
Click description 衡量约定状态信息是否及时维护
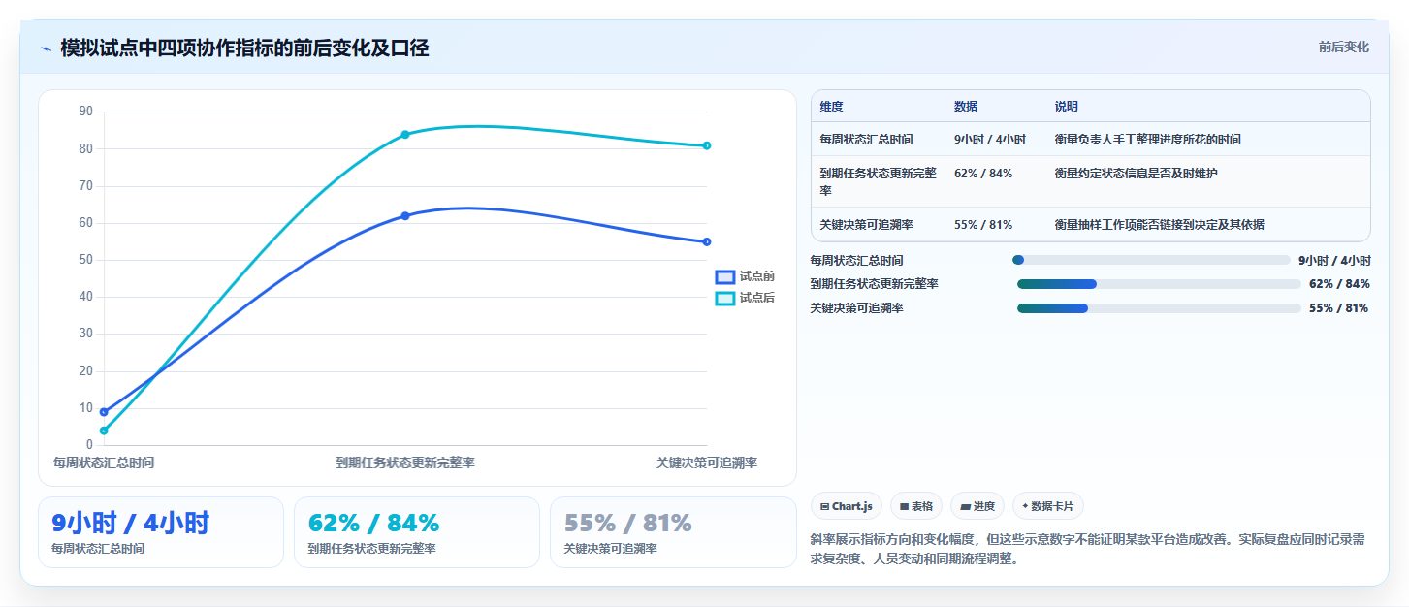click(1137, 174)
